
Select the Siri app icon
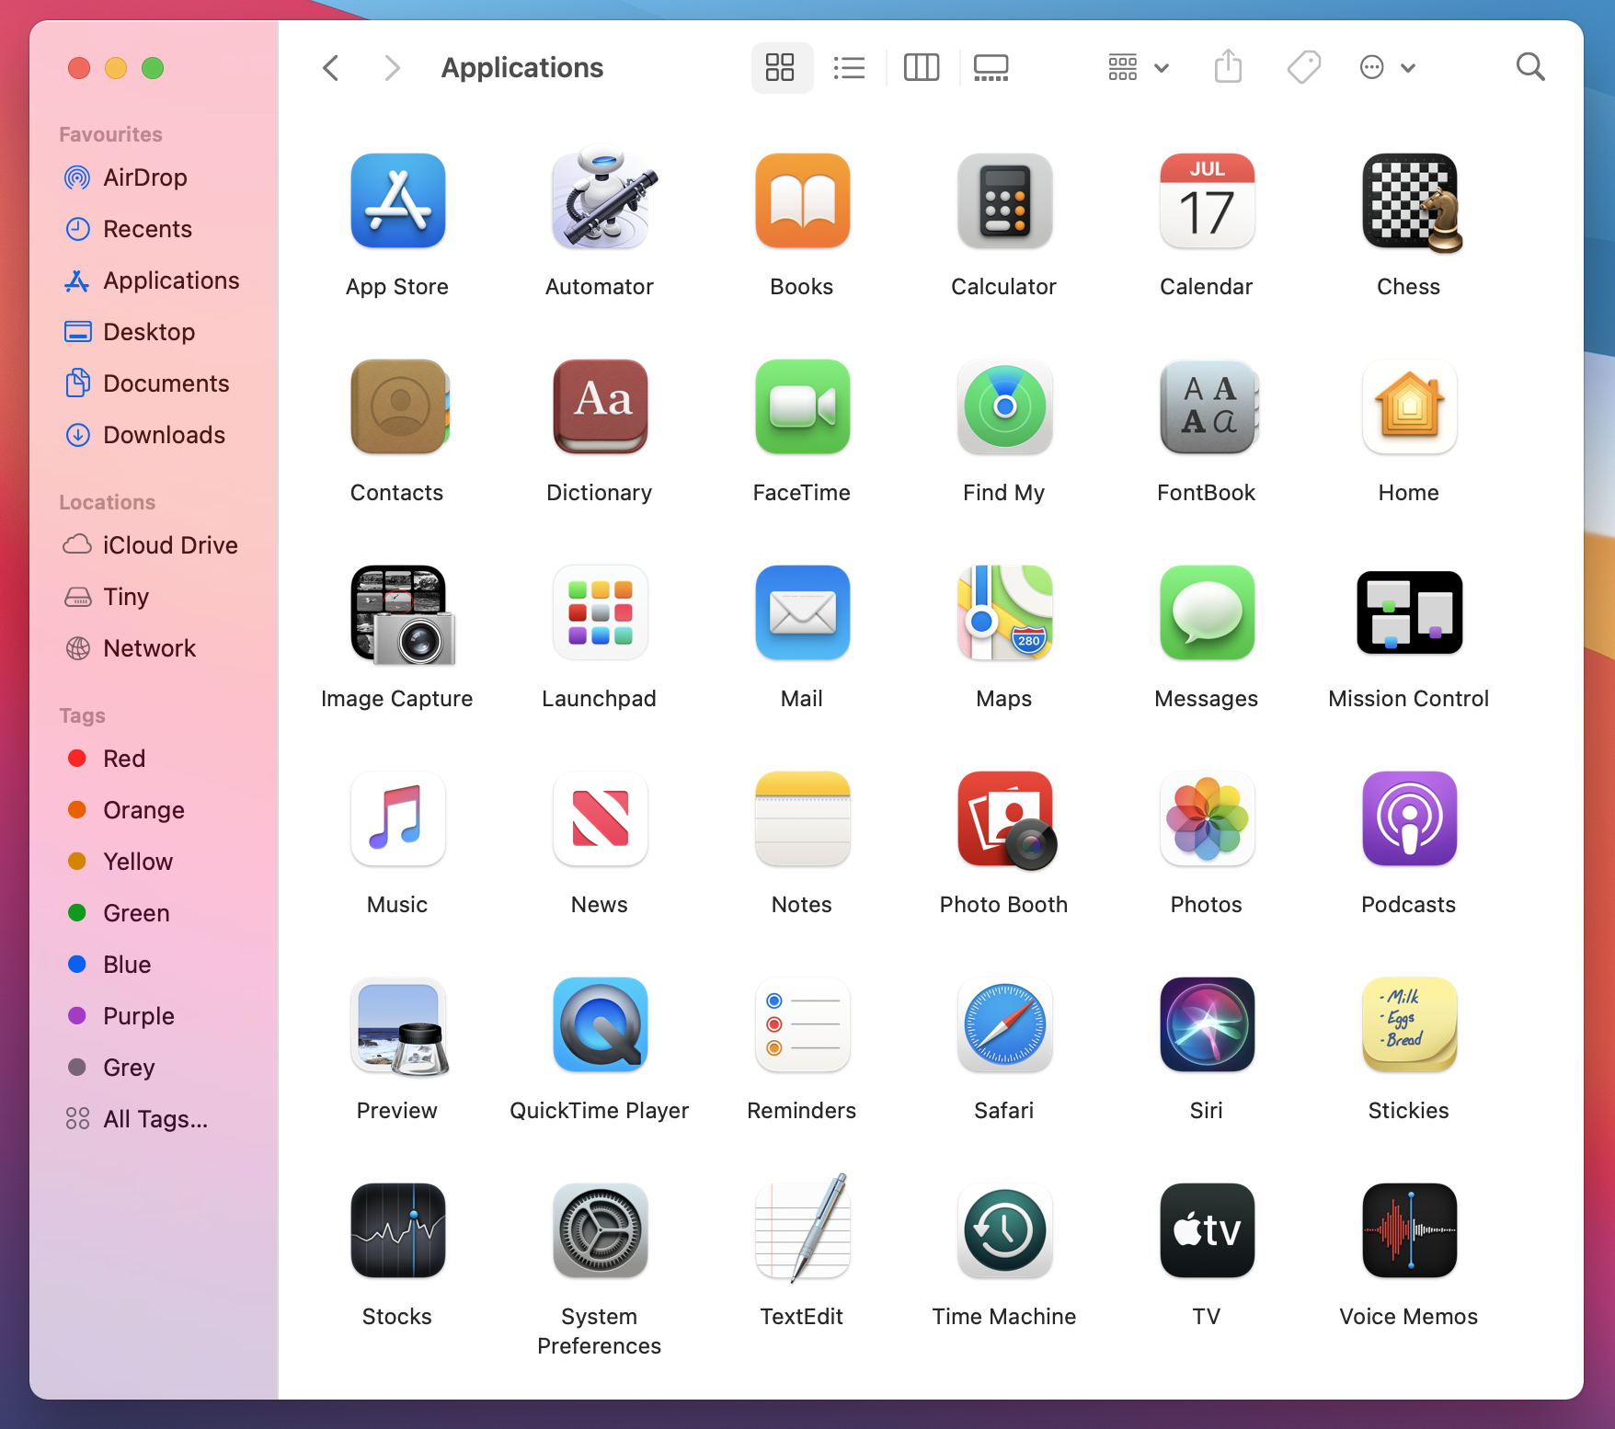pos(1207,1024)
